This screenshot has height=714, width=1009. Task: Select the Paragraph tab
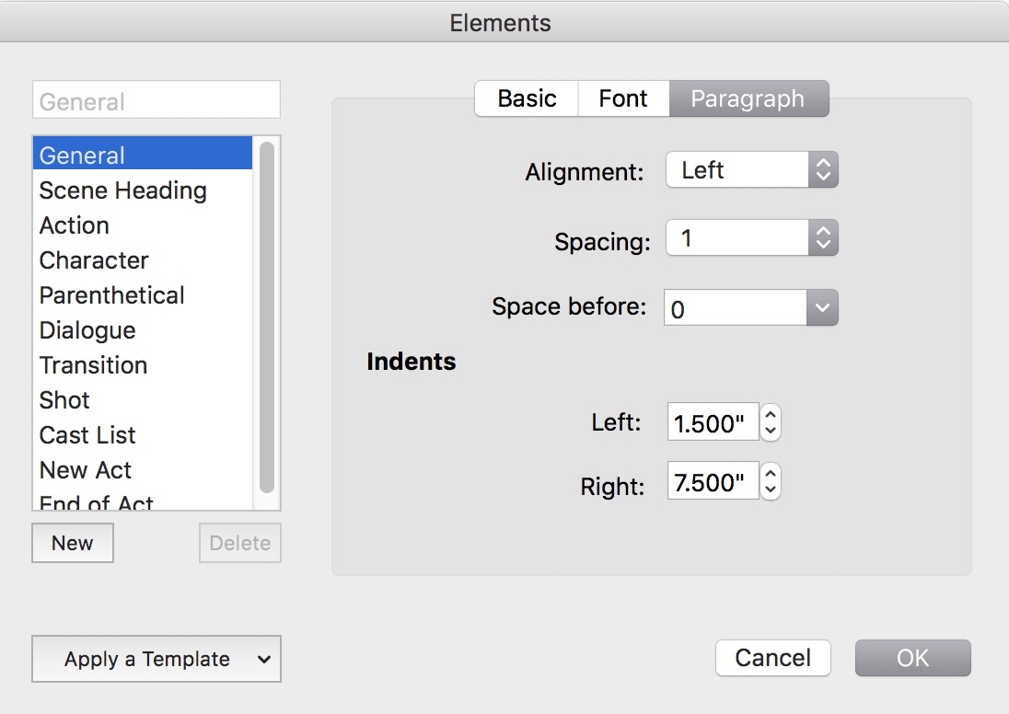tap(748, 98)
